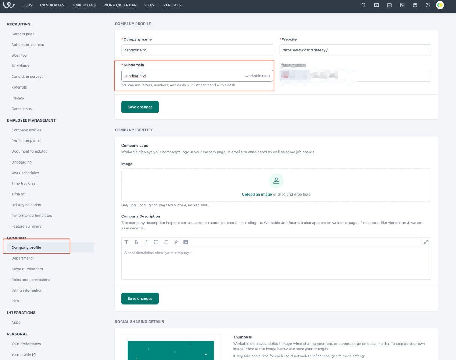Open Your preferences settings
Viewport: 456px width, 360px height.
click(x=26, y=344)
